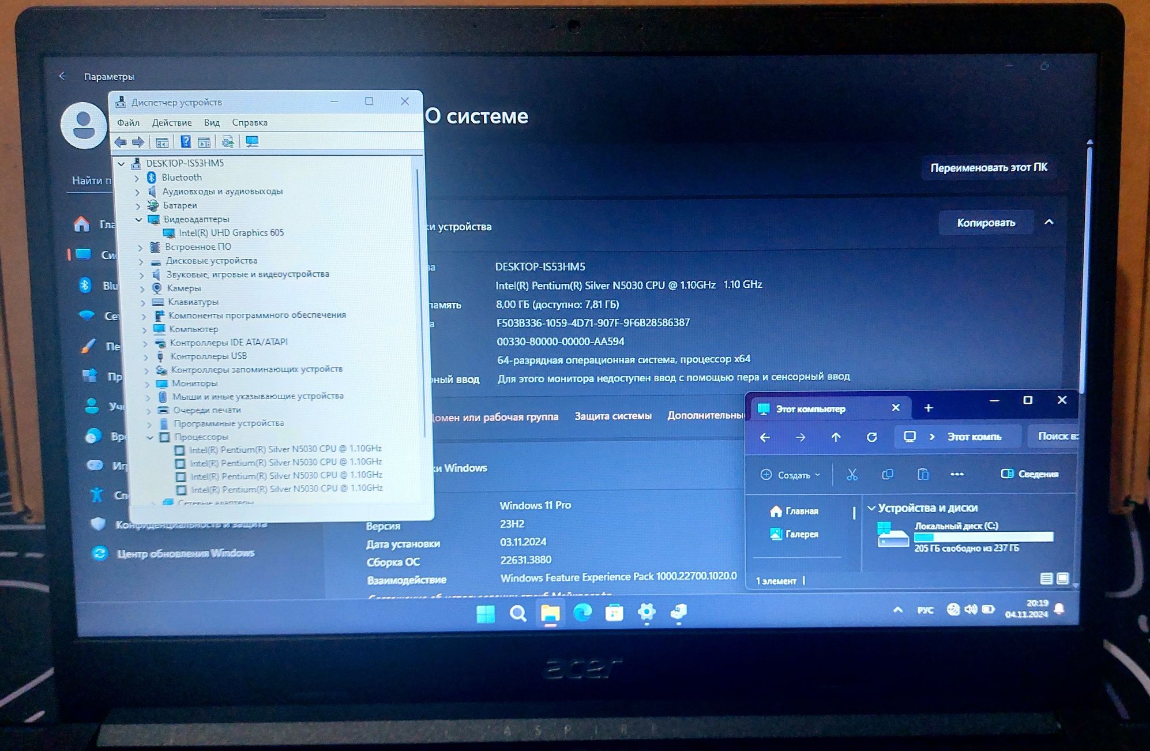Expand Аудиовходы и аудиовыходы node
This screenshot has height=751, width=1150.
tap(137, 192)
